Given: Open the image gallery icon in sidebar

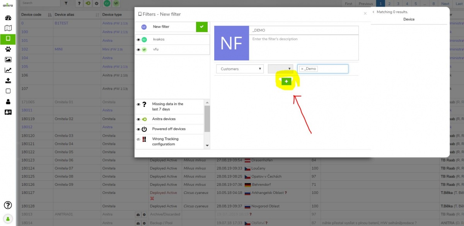Looking at the screenshot, I should (x=8, y=59).
